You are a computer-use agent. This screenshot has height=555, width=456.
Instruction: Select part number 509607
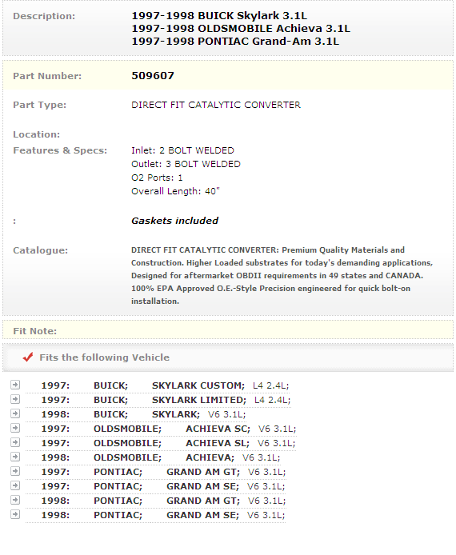(x=153, y=75)
